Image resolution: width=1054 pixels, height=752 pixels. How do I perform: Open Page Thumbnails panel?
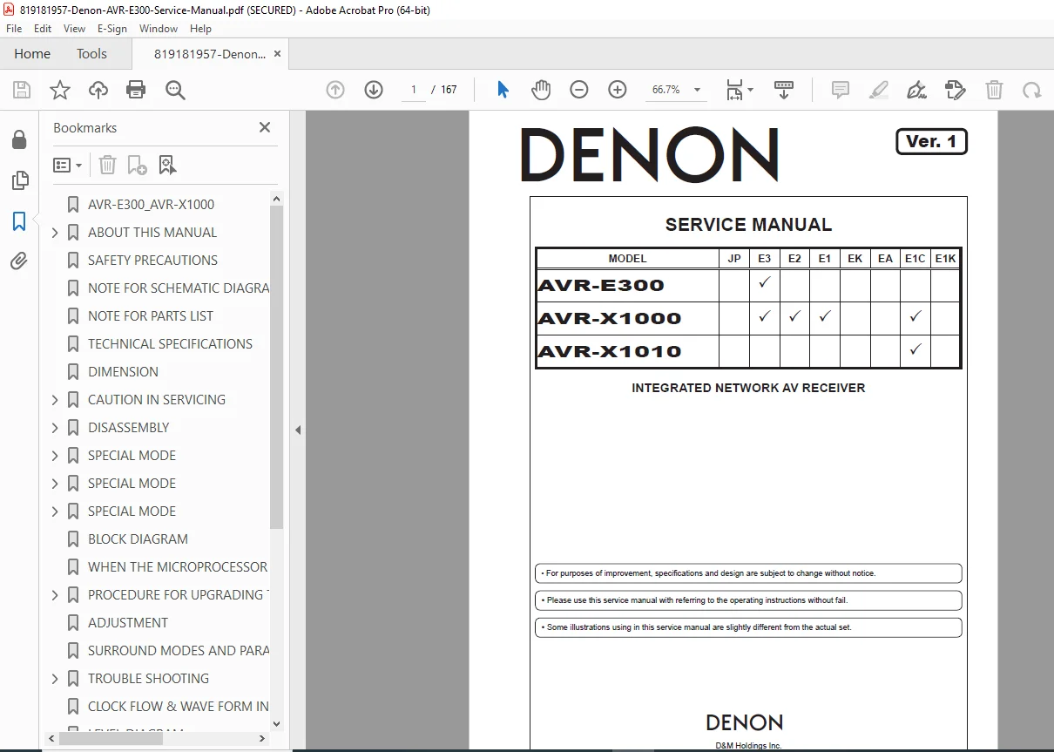pyautogui.click(x=18, y=180)
